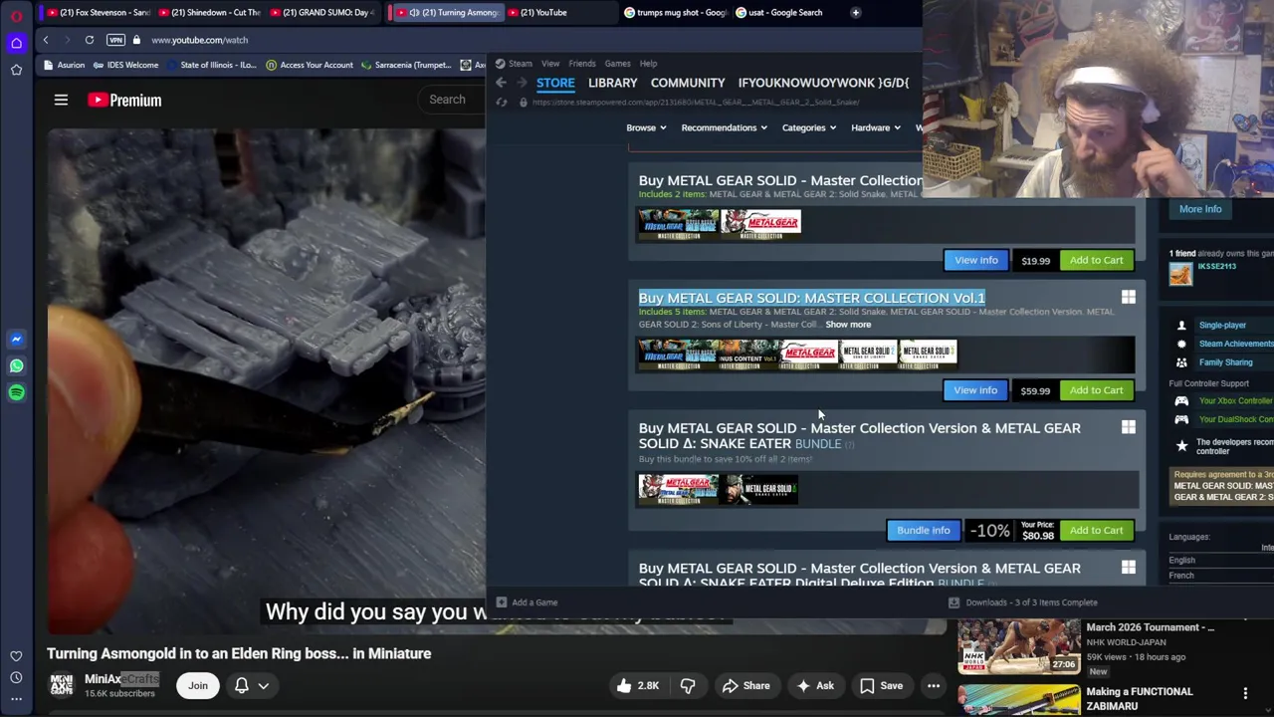Open Asurion bookmark
The image size is (1274, 717).
coord(64,65)
